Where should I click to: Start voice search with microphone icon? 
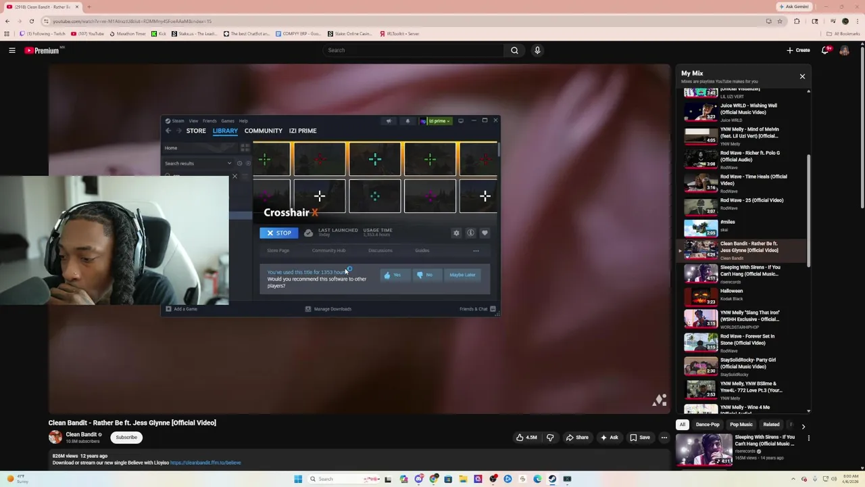point(537,50)
